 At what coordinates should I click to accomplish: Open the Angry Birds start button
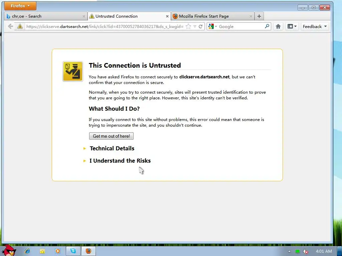[9, 250]
